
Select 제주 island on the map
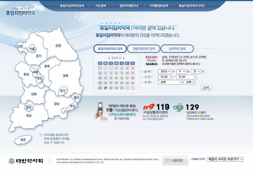(23, 140)
